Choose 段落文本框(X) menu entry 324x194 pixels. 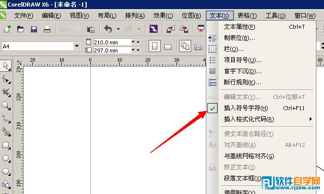tap(261, 178)
